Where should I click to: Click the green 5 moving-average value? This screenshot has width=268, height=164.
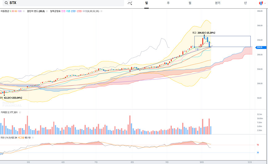[10, 11]
